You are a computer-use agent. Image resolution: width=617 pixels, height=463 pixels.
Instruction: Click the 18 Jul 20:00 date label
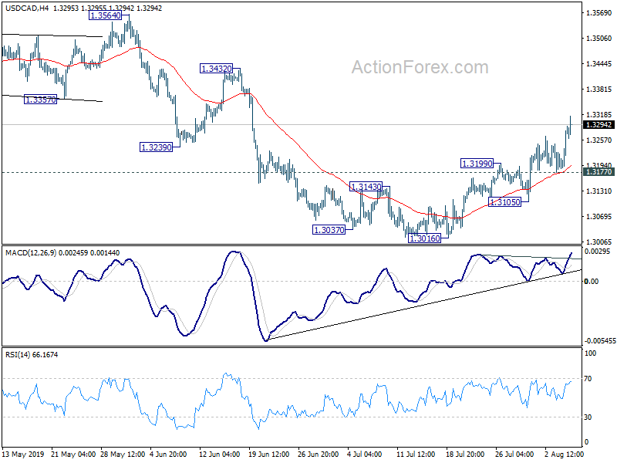click(x=465, y=454)
